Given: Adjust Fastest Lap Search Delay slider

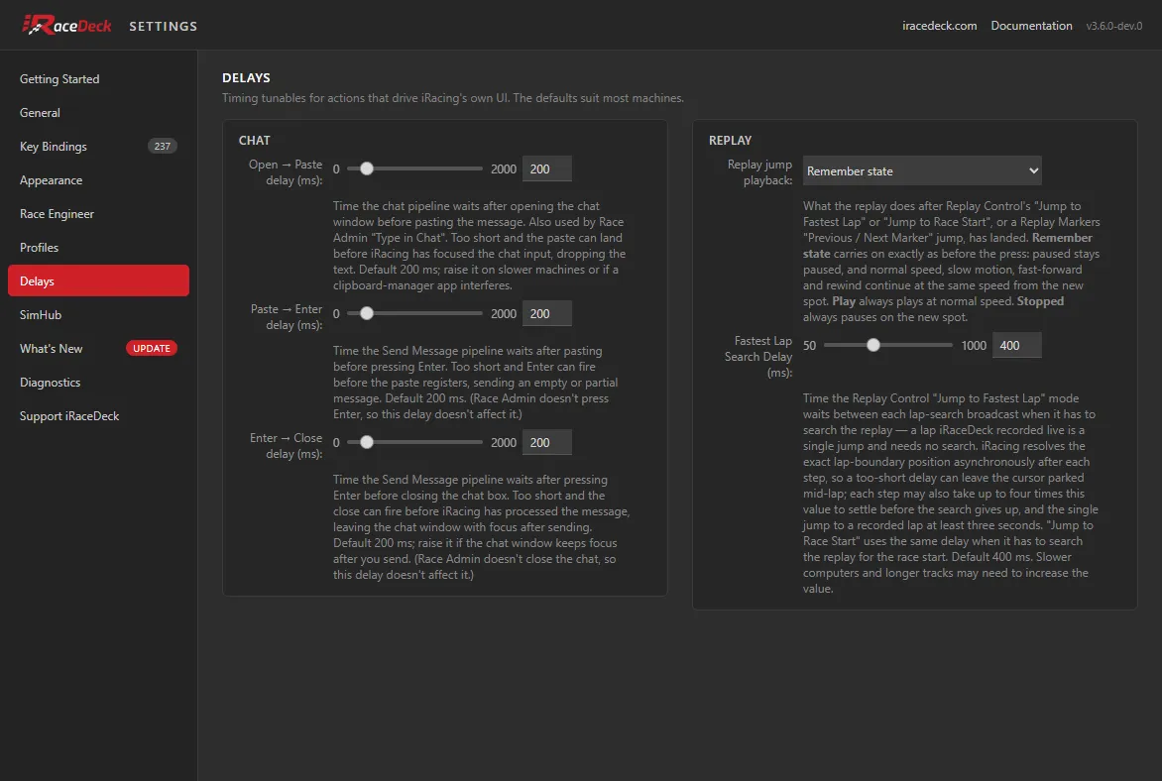Looking at the screenshot, I should [x=887, y=345].
